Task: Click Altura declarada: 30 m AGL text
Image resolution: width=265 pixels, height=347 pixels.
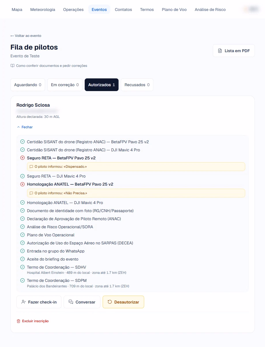Action: pos(38,117)
